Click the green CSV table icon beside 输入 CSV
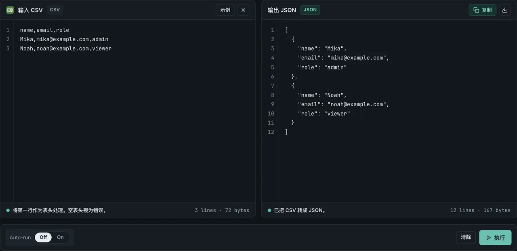This screenshot has width=517, height=251. [10, 10]
